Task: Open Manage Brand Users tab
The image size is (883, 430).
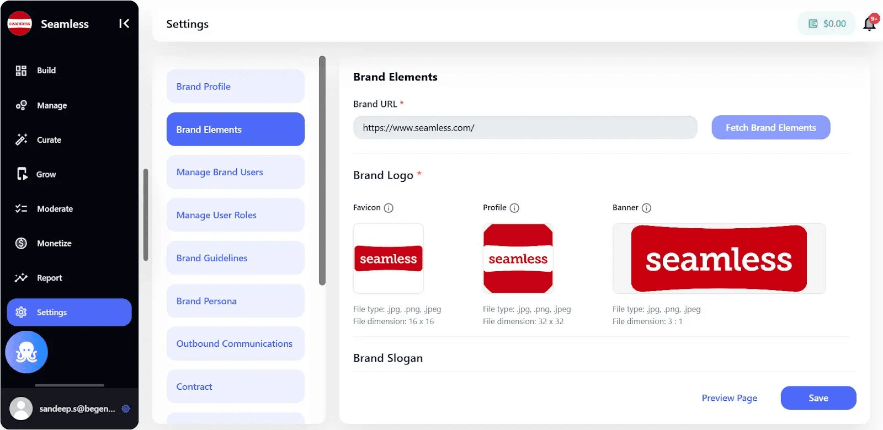Action: 236,172
